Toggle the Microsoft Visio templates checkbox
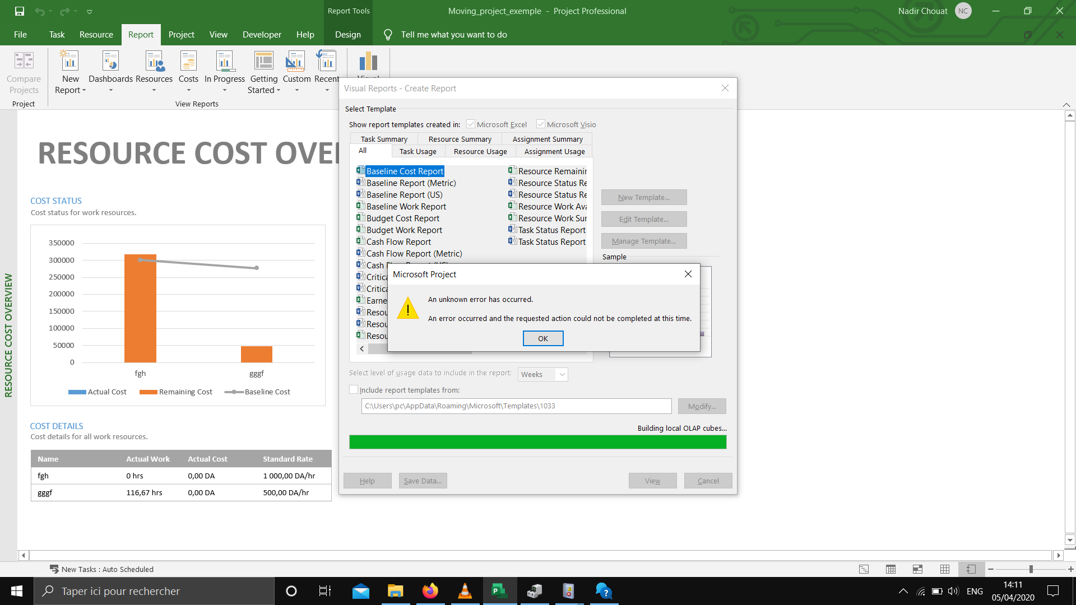Screen dimensions: 1076x605 (x=541, y=124)
